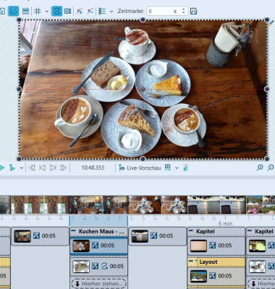The height and width of the screenshot is (289, 275).
Task: Go to the previous slide
Action: tap(43, 168)
